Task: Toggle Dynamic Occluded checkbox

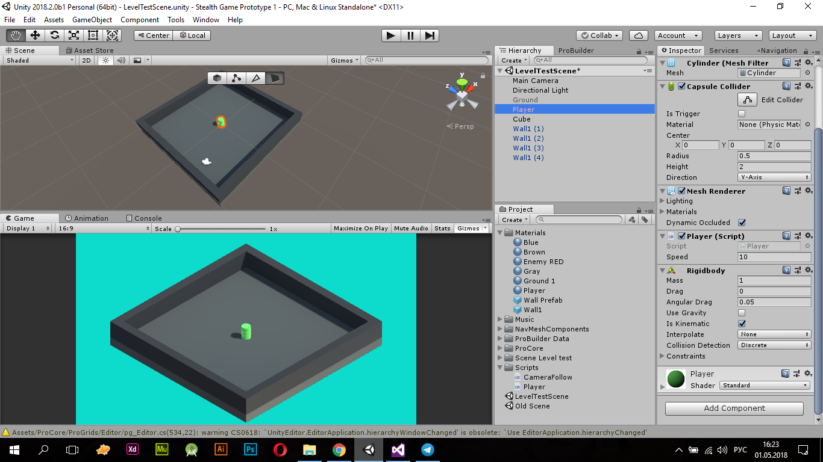Action: coord(742,223)
